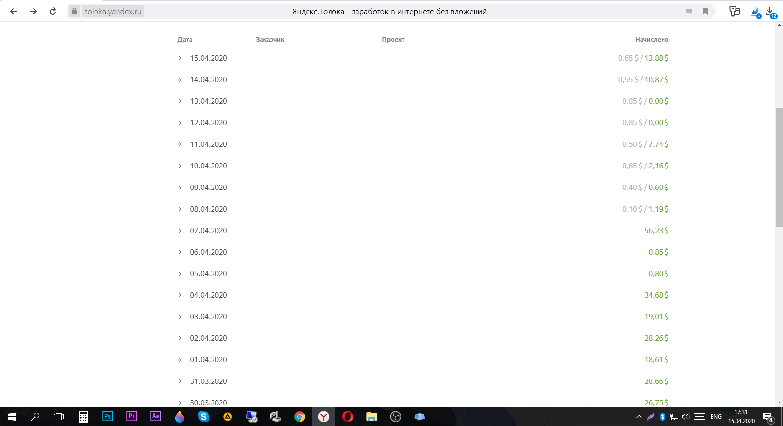Switch the ENG keyboard language indicator

[x=716, y=417]
